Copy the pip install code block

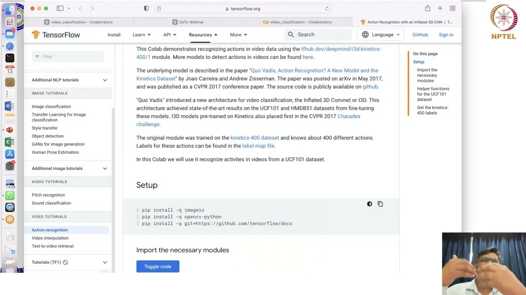click(380, 204)
